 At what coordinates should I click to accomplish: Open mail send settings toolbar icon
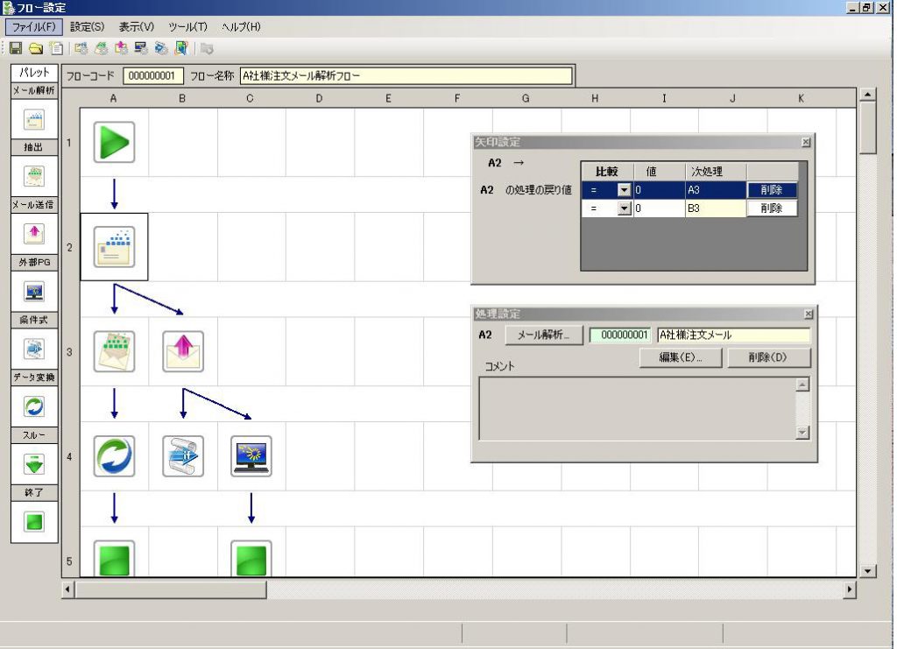(x=121, y=48)
